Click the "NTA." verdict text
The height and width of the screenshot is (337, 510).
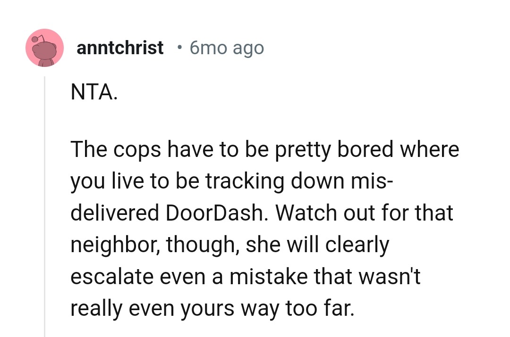pos(93,93)
